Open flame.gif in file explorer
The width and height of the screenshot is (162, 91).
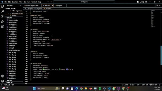click(x=11, y=48)
